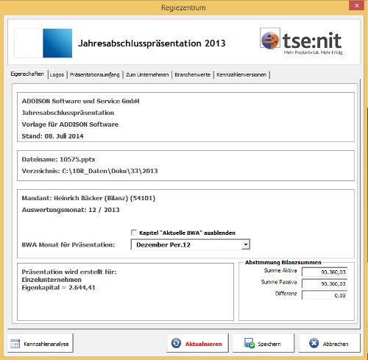Image resolution: width=368 pixels, height=360 pixels.
Task: Click the Speichern button label
Action: [269, 344]
